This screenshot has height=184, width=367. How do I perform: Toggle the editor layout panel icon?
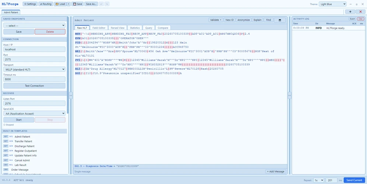click(280, 20)
